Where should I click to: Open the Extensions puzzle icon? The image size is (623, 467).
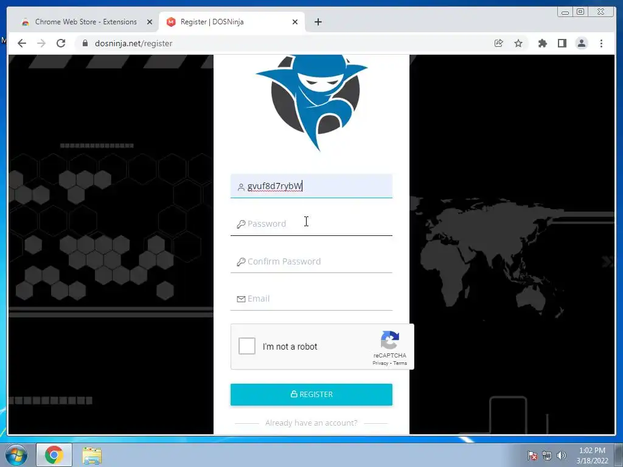pyautogui.click(x=542, y=43)
